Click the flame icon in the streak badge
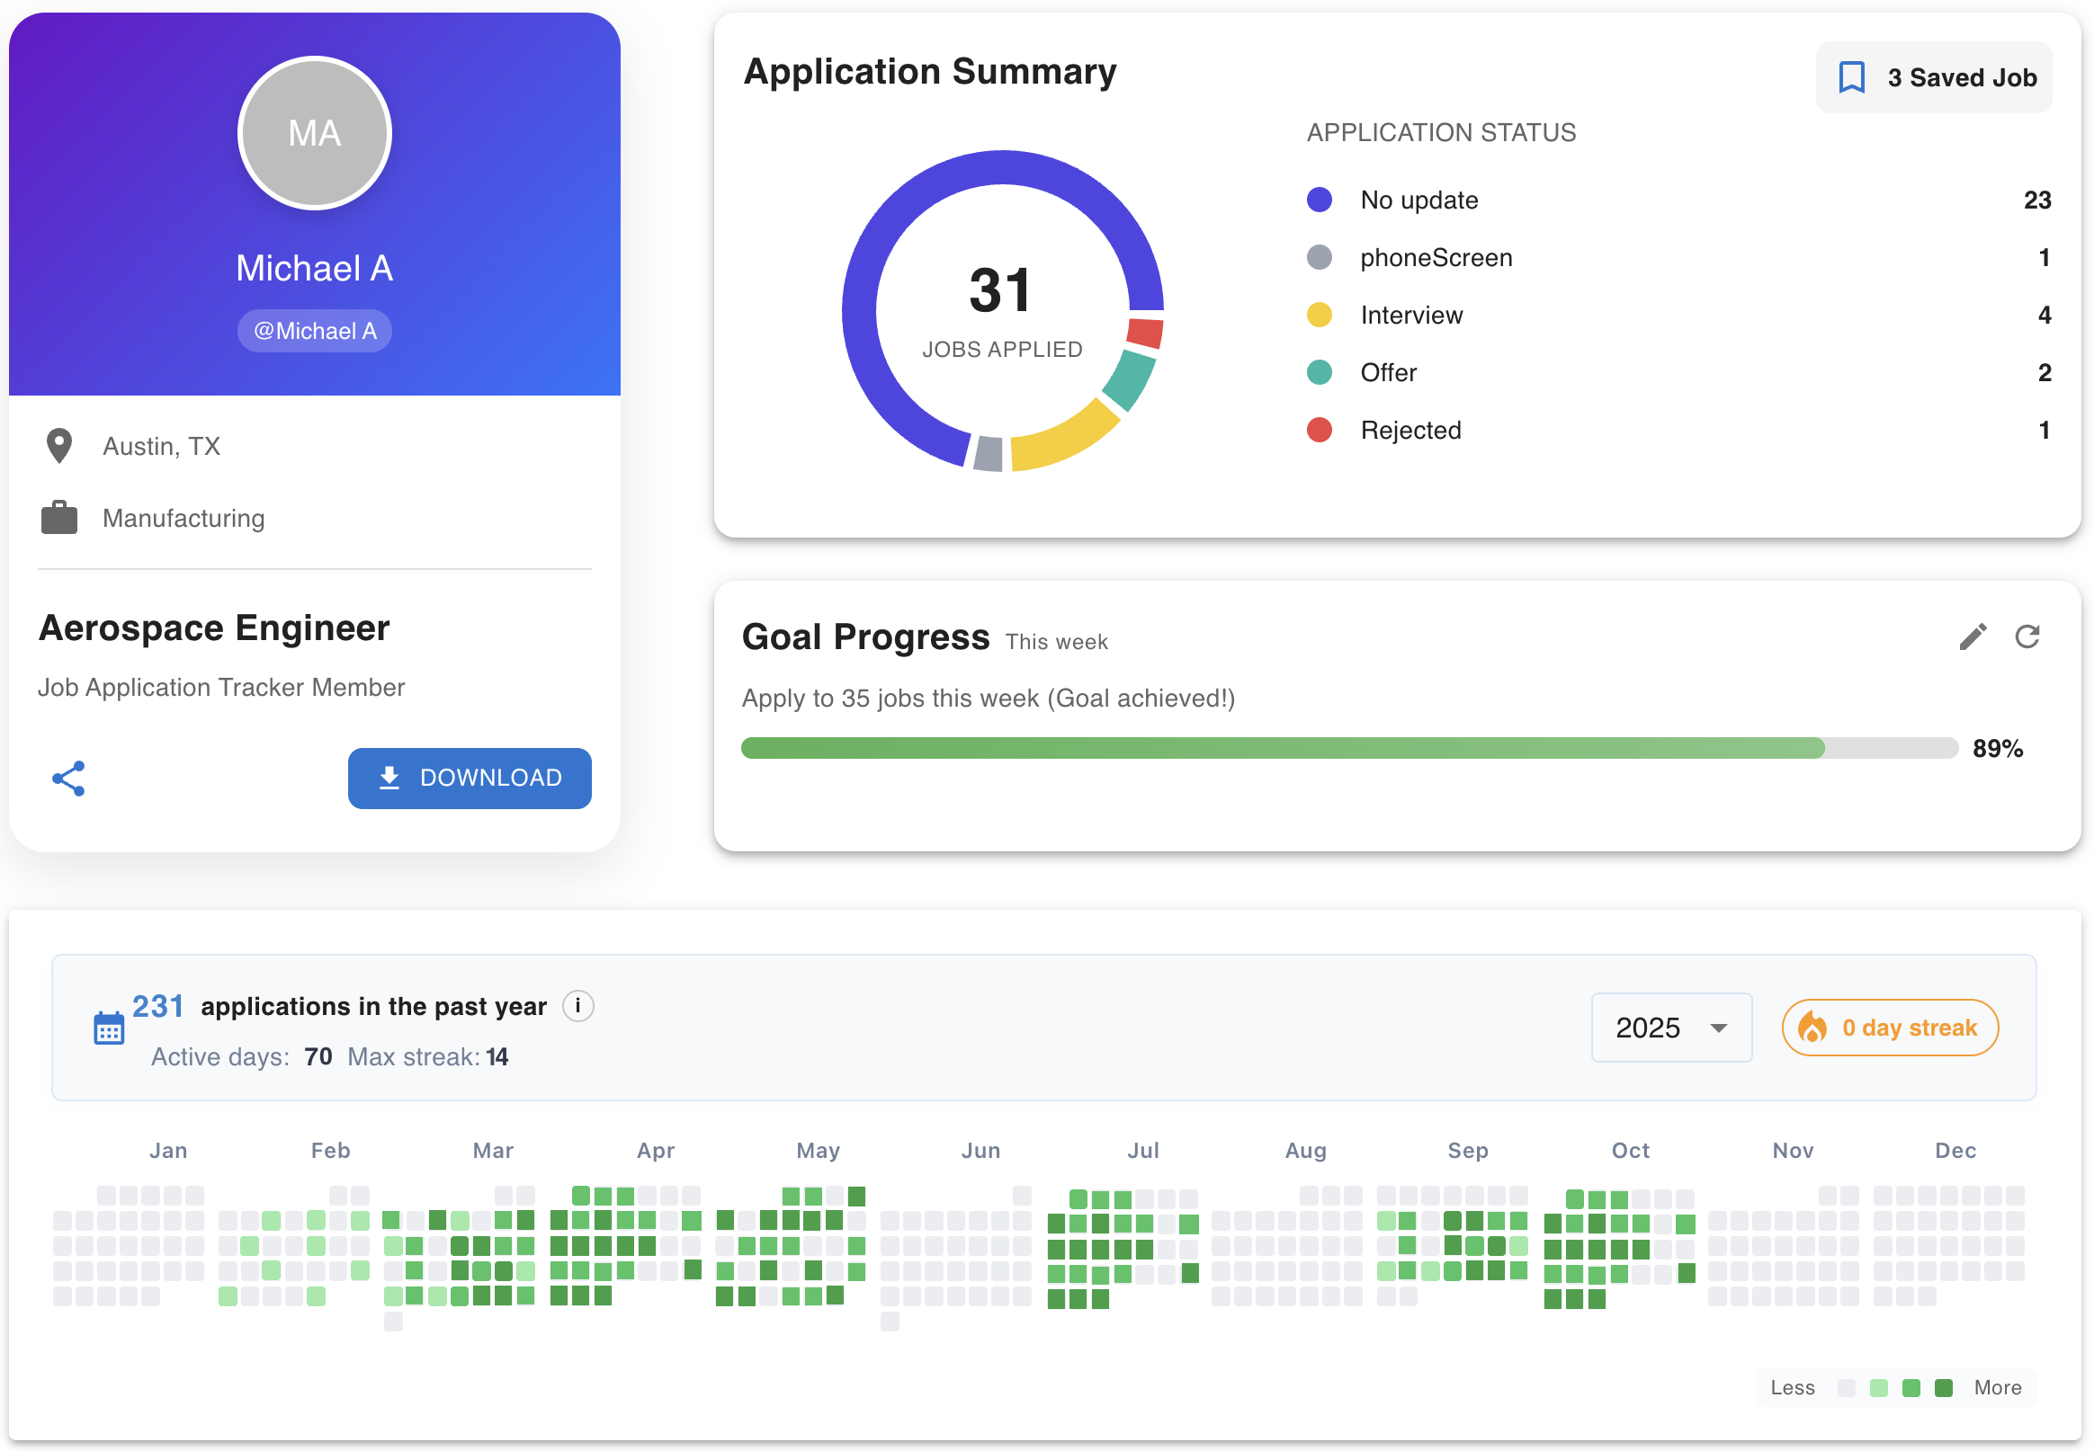This screenshot has height=1451, width=2094. click(1812, 1028)
